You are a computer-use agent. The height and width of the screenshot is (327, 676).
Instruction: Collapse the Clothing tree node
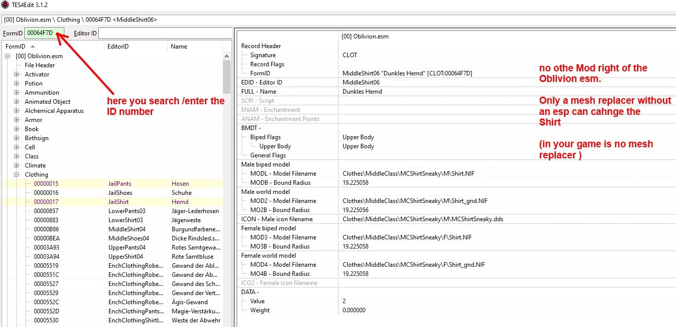(17, 175)
